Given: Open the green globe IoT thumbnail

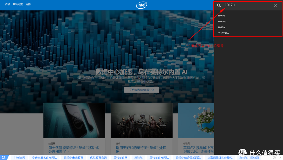Looking at the screenshot, I should pyautogui.click(x=196, y=120).
